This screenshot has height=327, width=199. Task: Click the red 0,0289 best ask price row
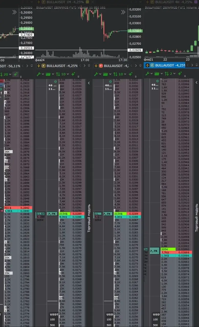click(78, 213)
